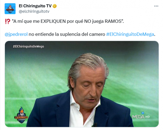Open El Chiringuito TV display name
This screenshot has width=163, height=130.
[35, 6]
